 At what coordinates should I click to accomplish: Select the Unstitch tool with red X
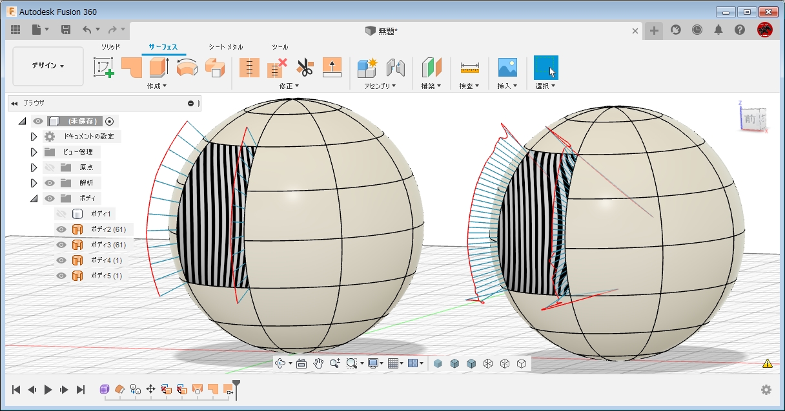pos(277,68)
